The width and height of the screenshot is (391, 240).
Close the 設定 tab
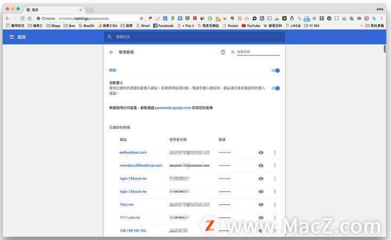tap(80, 10)
